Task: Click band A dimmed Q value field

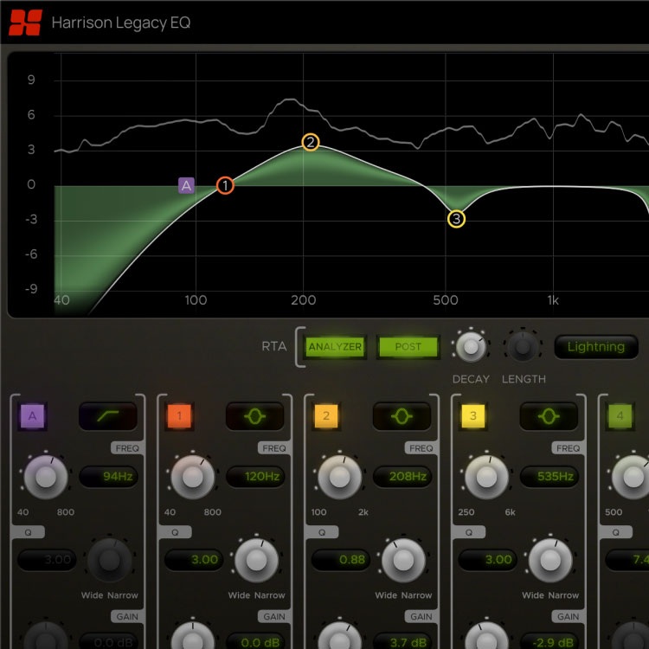Action: click(47, 560)
